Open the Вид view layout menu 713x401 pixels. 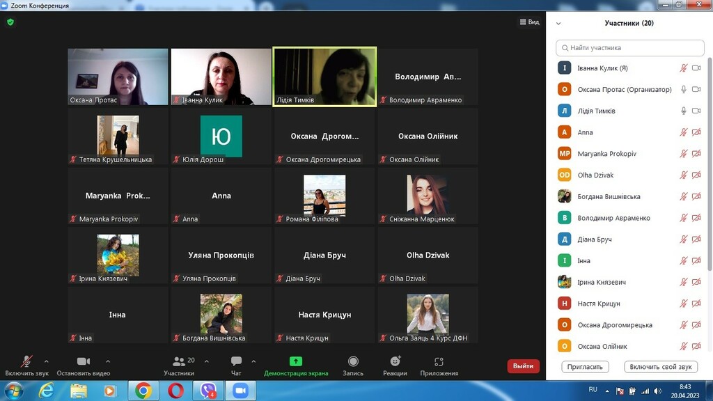[x=529, y=22]
